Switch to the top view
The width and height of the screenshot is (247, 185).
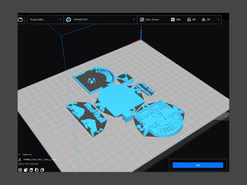click(x=31, y=170)
